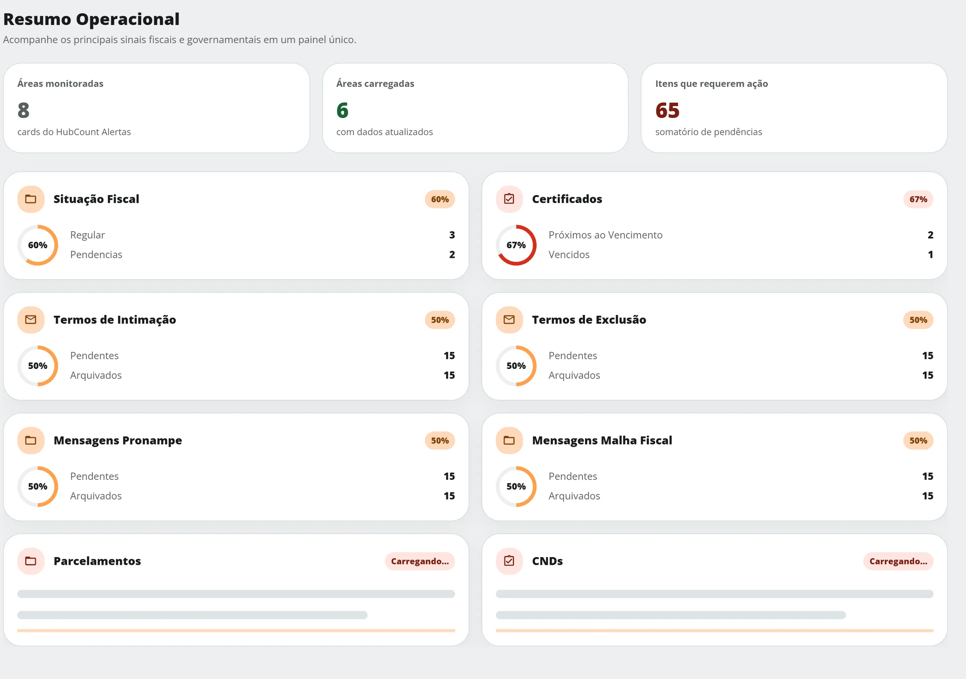This screenshot has height=679, width=966.
Task: Click the 50% ring in Termos de Exclusão
Action: (516, 366)
